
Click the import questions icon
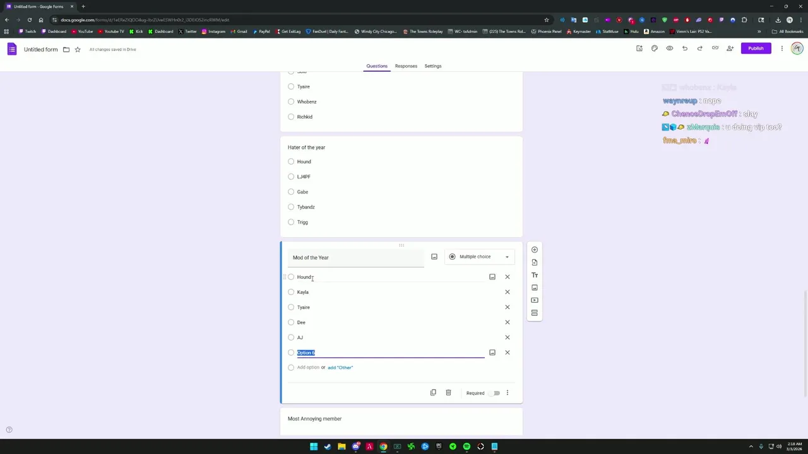535,262
